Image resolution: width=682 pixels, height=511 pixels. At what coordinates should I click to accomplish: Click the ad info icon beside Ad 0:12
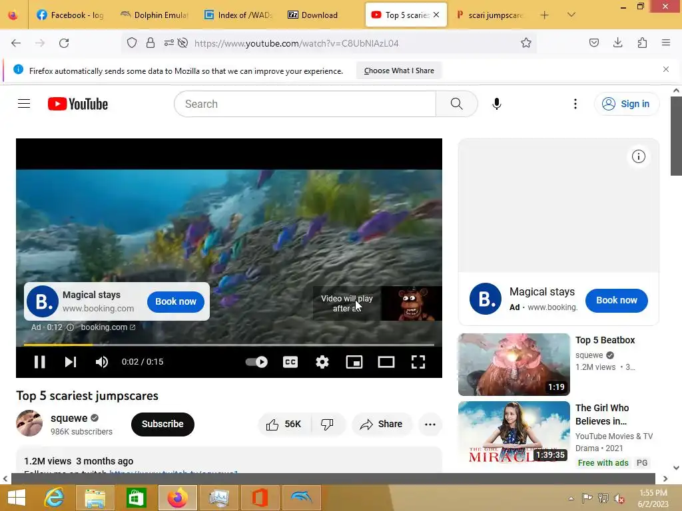(70, 327)
